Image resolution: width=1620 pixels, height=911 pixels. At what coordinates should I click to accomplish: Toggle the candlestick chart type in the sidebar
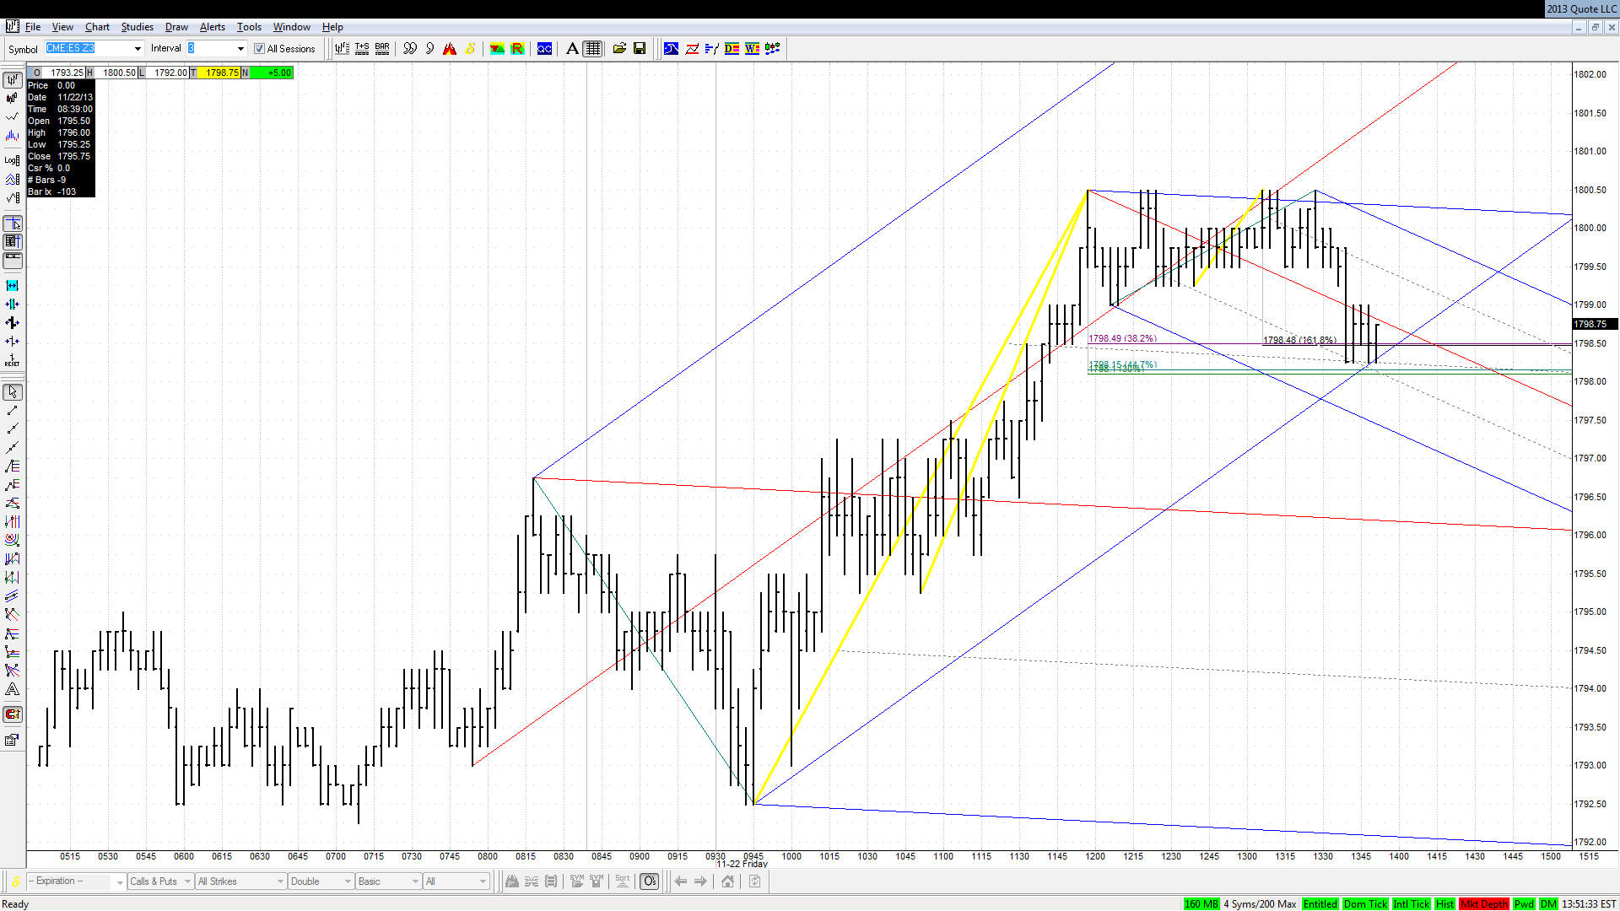pos(13,98)
